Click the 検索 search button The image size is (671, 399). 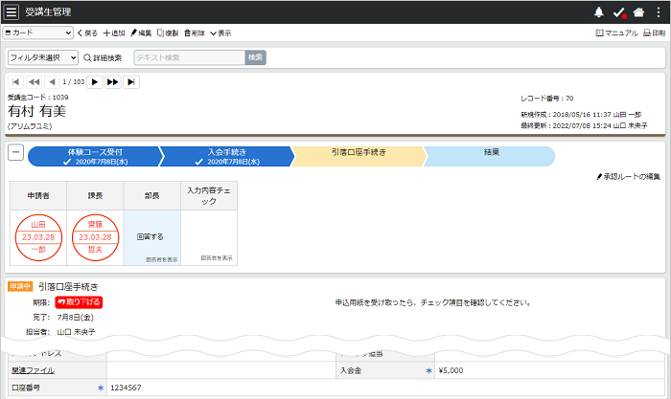(255, 57)
